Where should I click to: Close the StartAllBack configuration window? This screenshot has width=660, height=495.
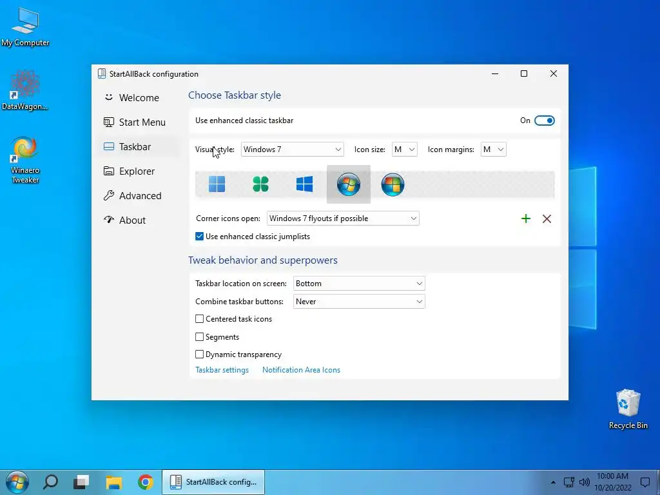tap(554, 73)
